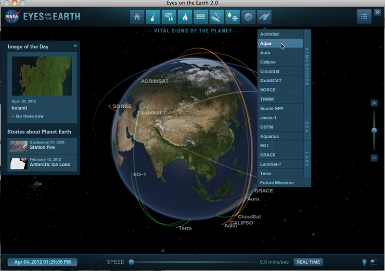Image resolution: width=385 pixels, height=271 pixels.
Task: Select the water drop and snowflake icon
Action: pyautogui.click(x=232, y=17)
